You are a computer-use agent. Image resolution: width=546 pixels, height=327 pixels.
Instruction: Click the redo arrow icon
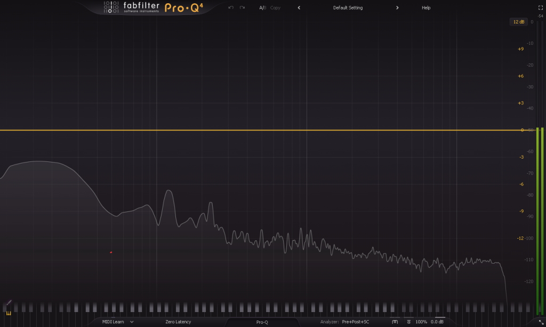tap(243, 7)
